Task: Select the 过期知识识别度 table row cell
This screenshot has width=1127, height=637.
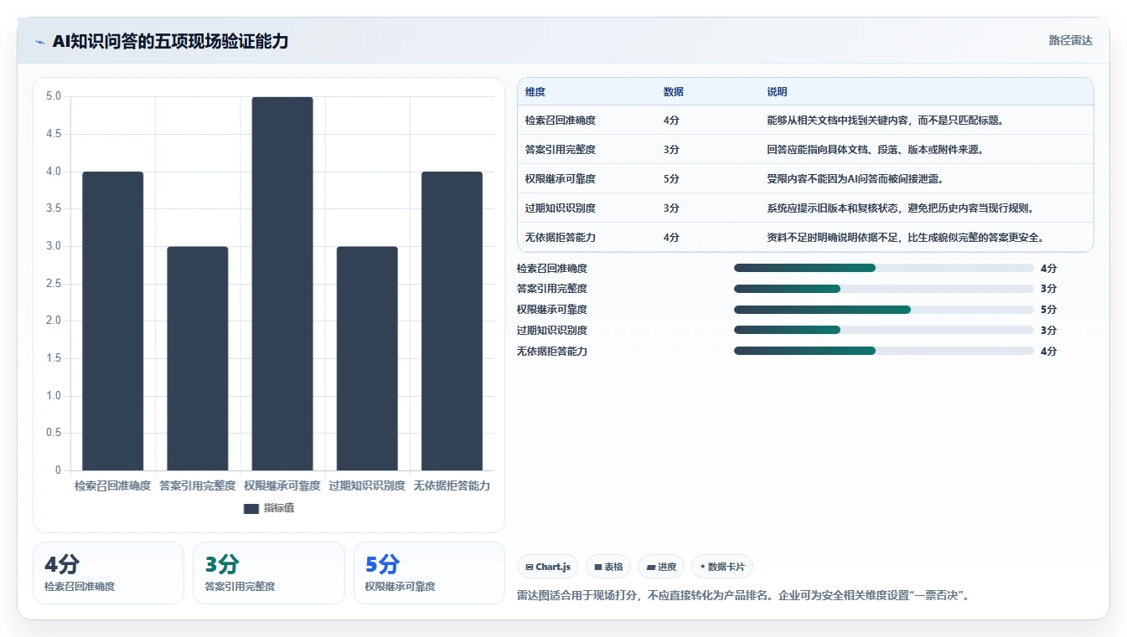Action: 561,208
